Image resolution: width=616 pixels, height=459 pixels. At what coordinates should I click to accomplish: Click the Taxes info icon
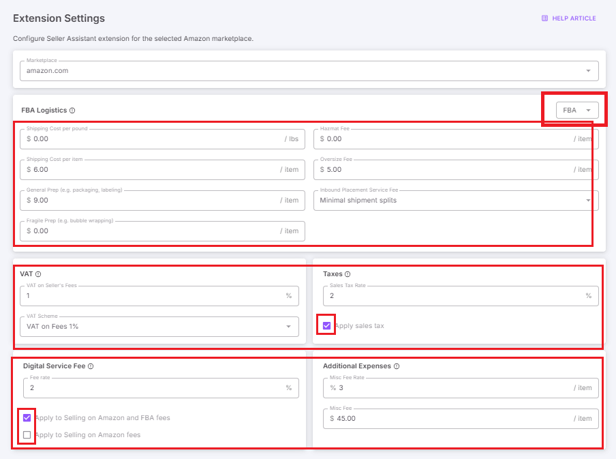click(348, 273)
